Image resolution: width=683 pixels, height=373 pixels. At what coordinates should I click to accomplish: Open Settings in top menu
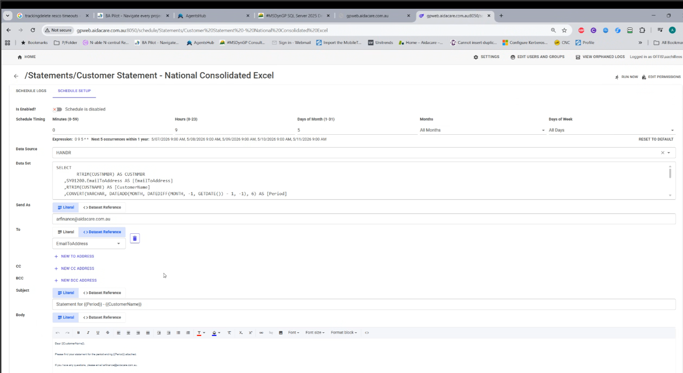[486, 57]
